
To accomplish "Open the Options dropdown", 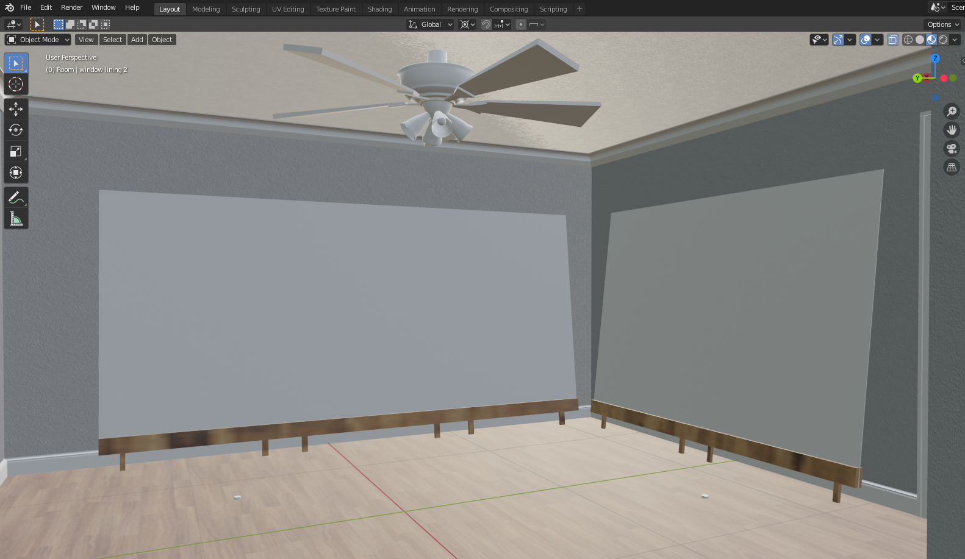I will (x=943, y=24).
